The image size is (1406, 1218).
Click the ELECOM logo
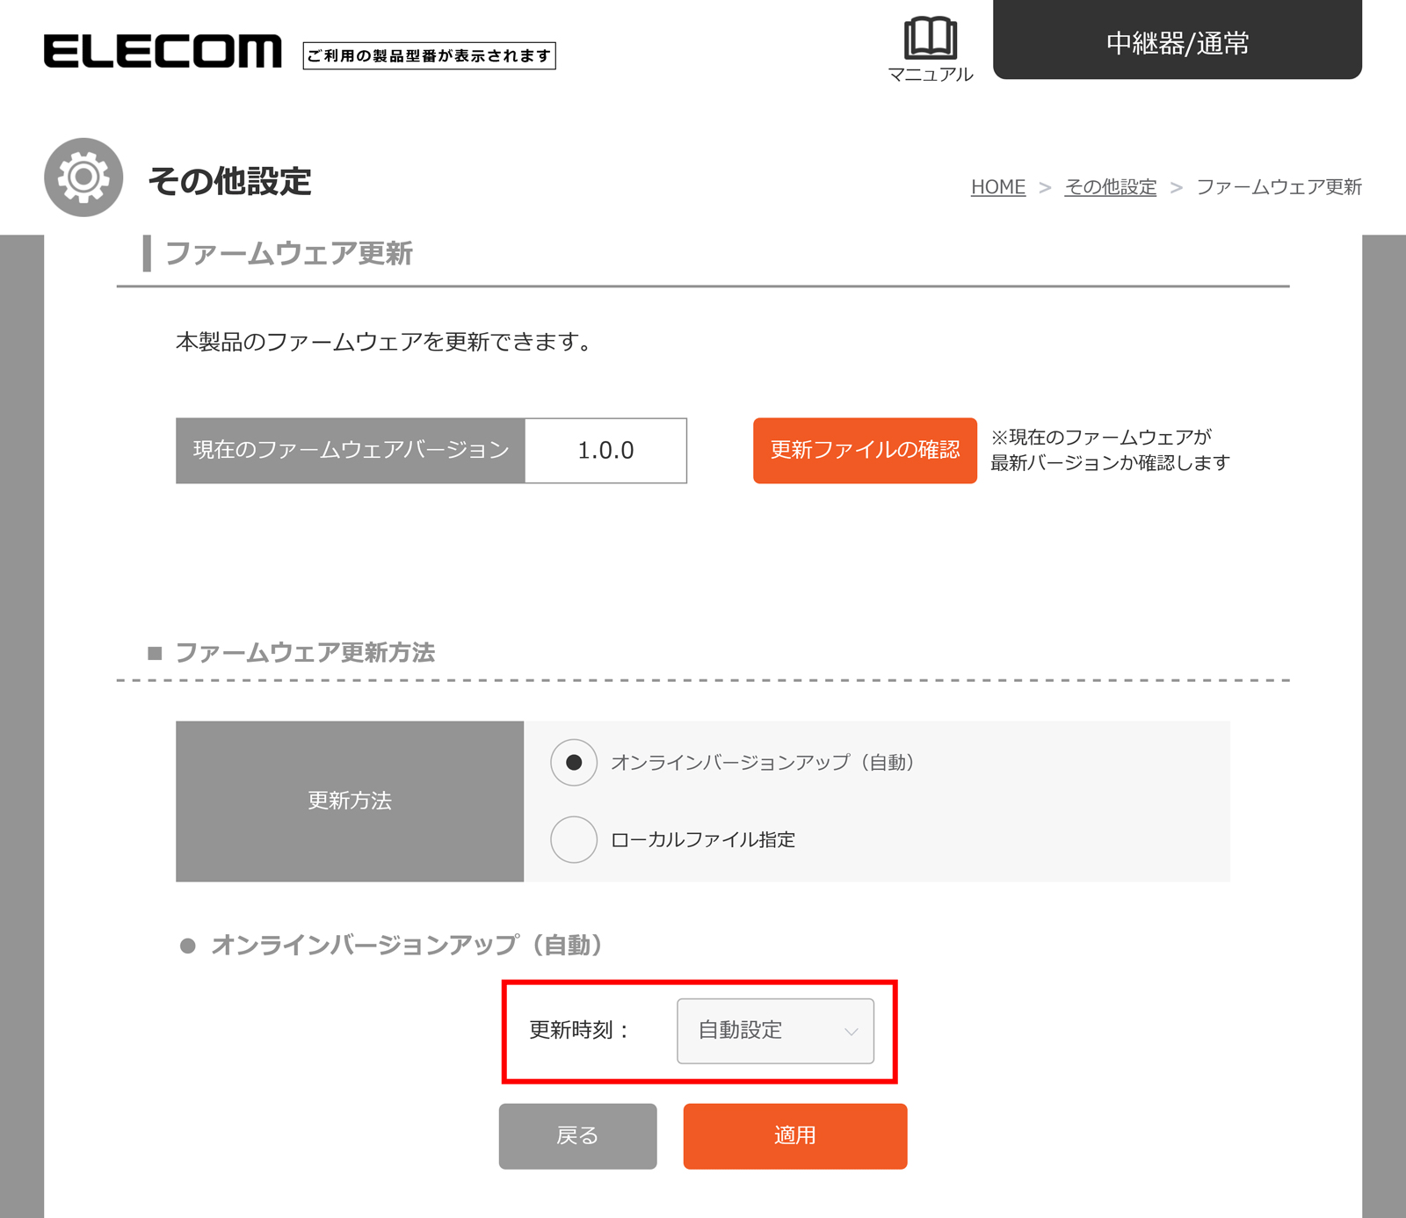click(x=163, y=52)
